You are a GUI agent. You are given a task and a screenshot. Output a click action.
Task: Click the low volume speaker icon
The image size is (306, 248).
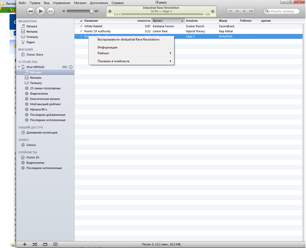pos(64,11)
